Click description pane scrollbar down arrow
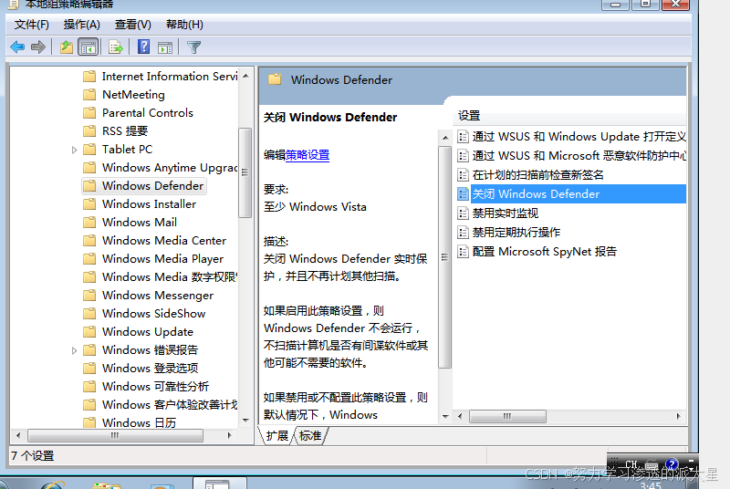Screen dimensions: 730x489 pyautogui.click(x=445, y=416)
